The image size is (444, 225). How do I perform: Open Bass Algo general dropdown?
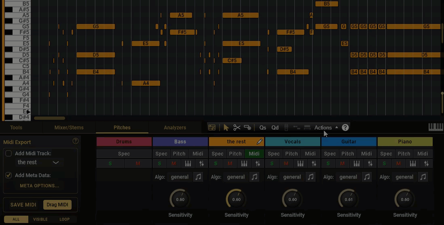[x=180, y=177]
